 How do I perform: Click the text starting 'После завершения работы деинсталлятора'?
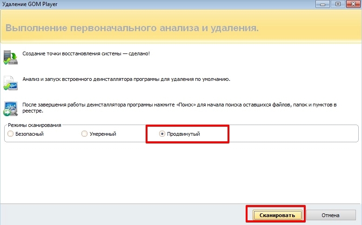[x=180, y=108]
